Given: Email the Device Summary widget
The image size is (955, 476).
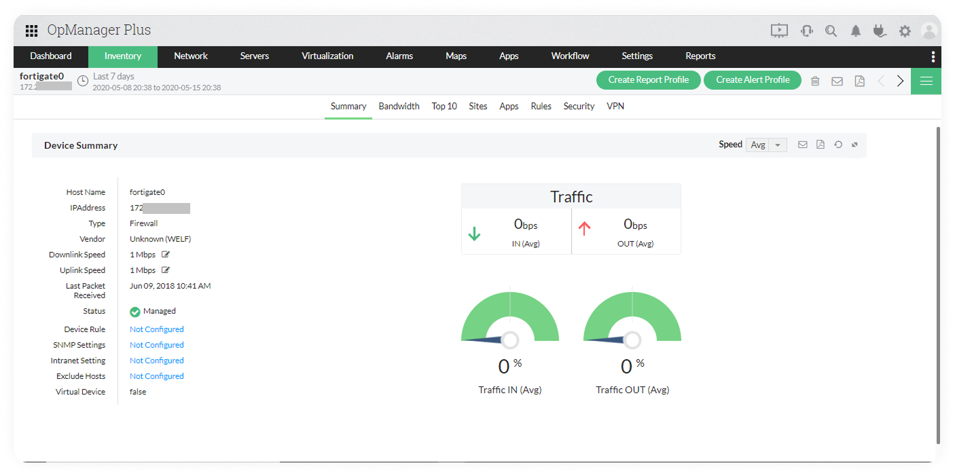Looking at the screenshot, I should click(x=802, y=145).
